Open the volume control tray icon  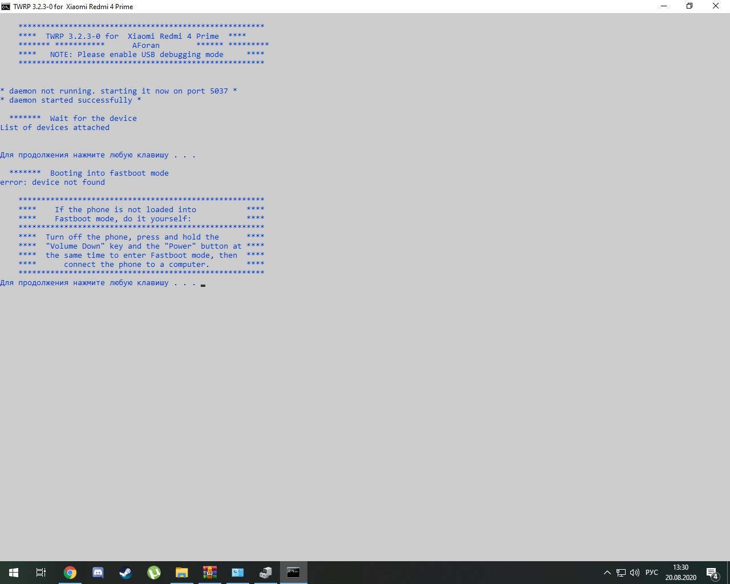(635, 573)
